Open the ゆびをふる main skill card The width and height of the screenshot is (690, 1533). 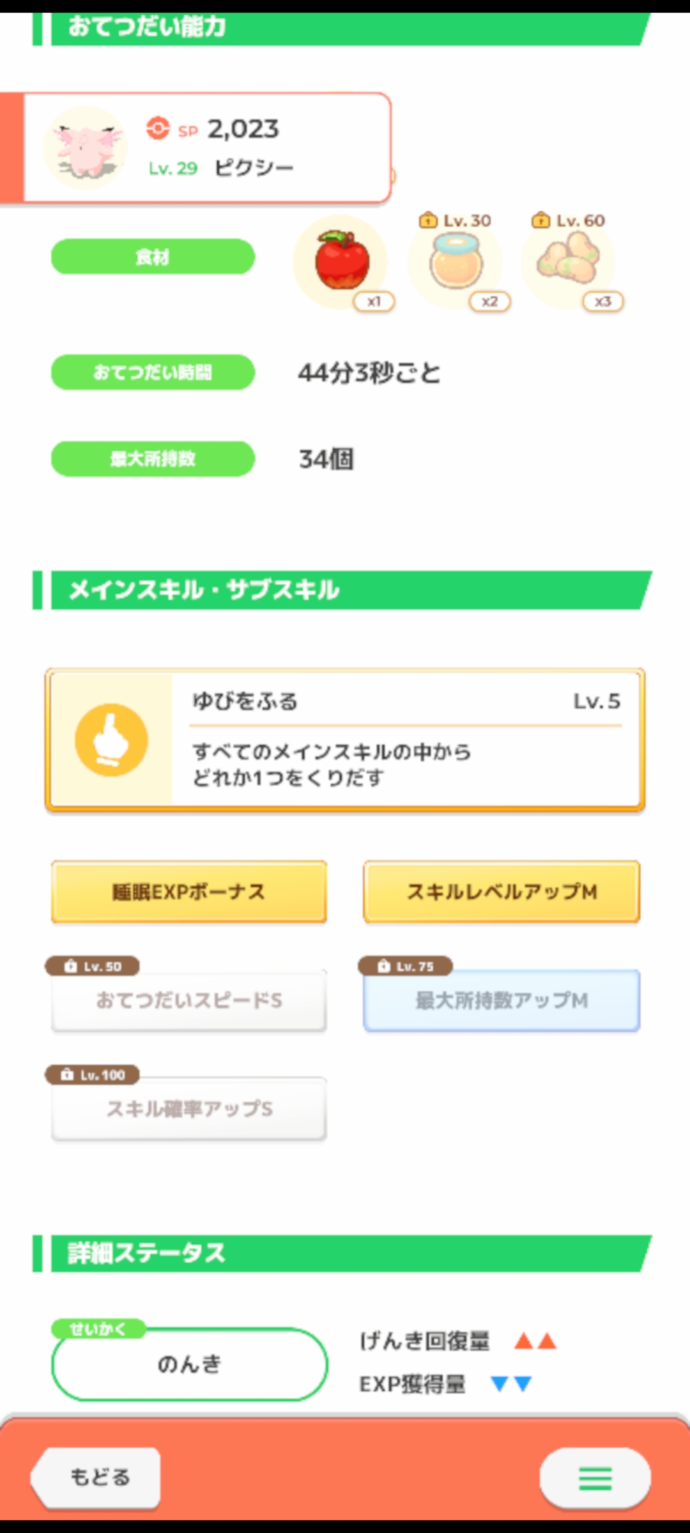pos(405,740)
